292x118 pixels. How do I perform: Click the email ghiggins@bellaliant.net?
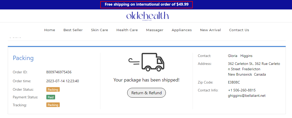pos(247,96)
